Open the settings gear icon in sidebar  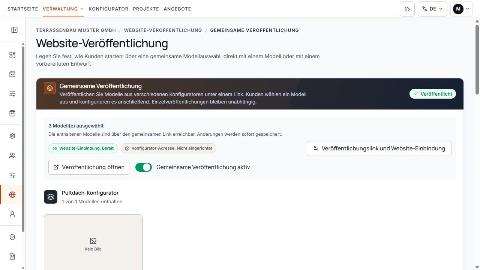click(12, 136)
